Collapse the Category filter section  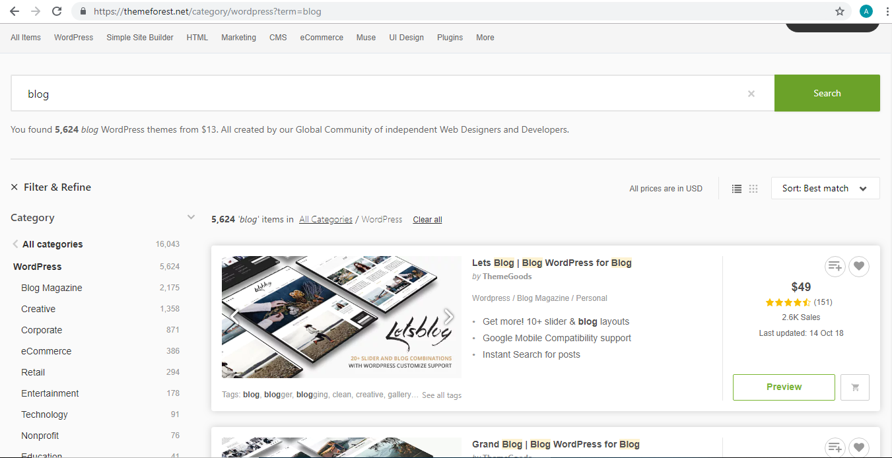click(191, 217)
